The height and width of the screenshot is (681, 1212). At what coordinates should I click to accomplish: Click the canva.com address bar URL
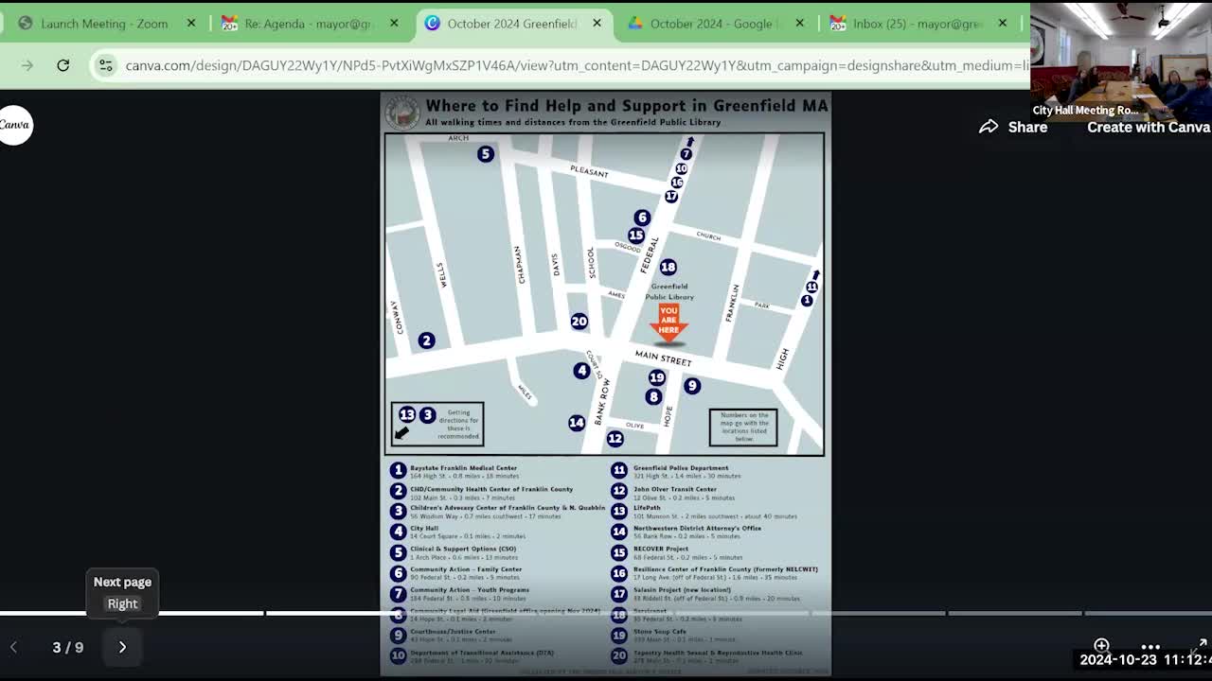[576, 65]
